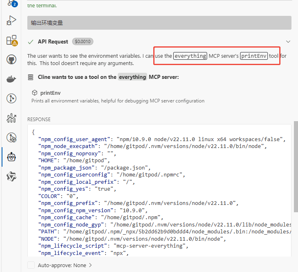This screenshot has height=272, width=298.
Task: Click the user message bubble 输出环境变量
Action: click(159, 23)
